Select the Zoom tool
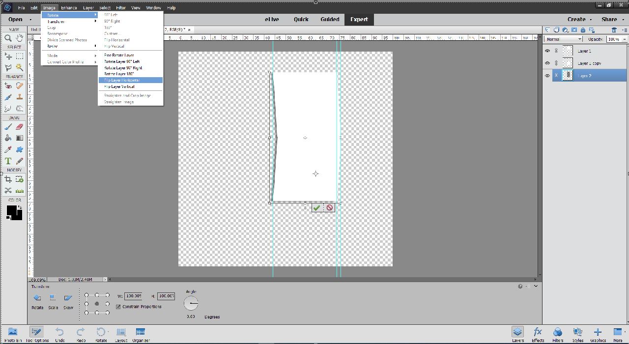The height and width of the screenshot is (344, 629). click(8, 38)
